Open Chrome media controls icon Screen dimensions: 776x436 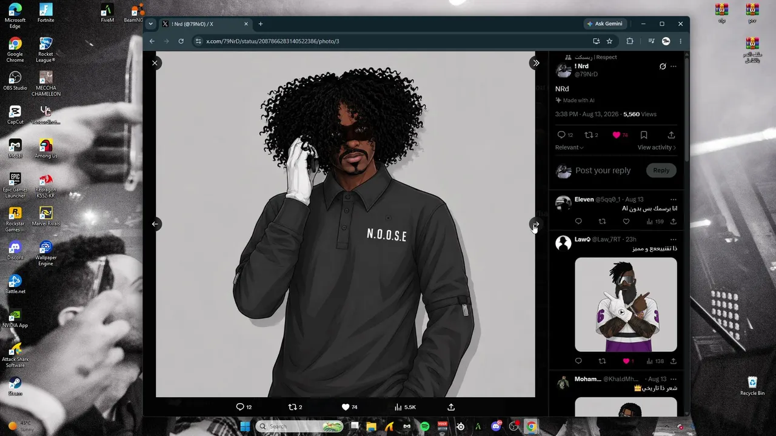(652, 41)
